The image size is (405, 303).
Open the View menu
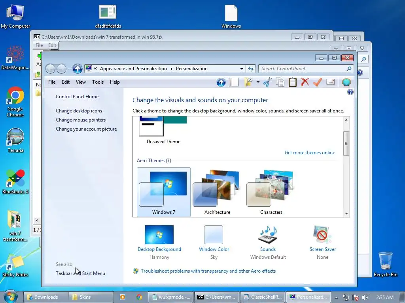81,82
